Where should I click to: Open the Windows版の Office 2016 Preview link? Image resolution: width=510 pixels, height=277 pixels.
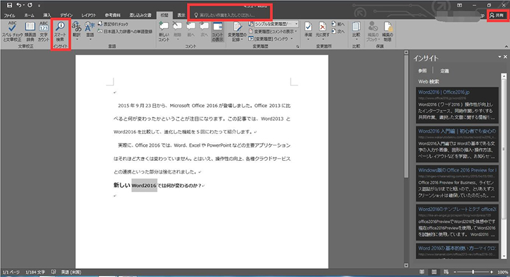tap(457, 170)
